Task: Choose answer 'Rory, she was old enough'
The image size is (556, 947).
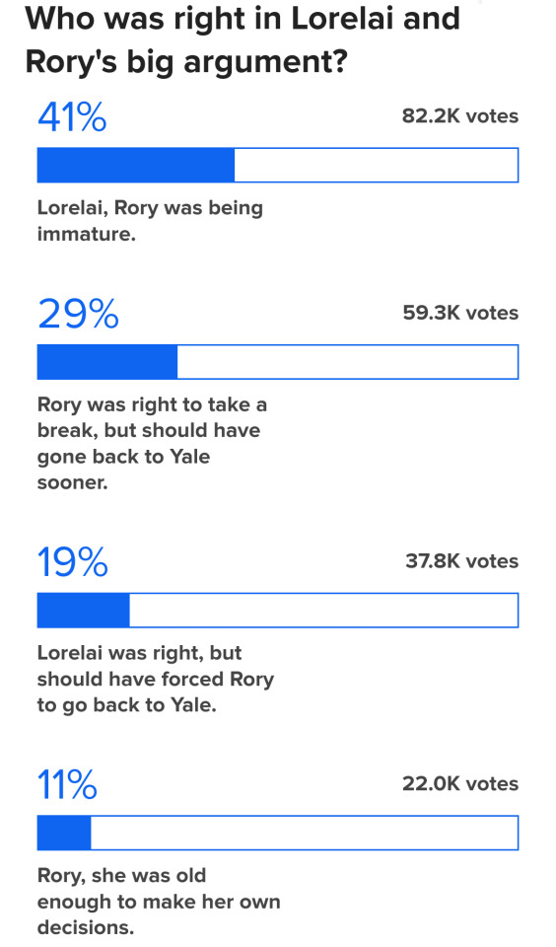Action: [159, 901]
